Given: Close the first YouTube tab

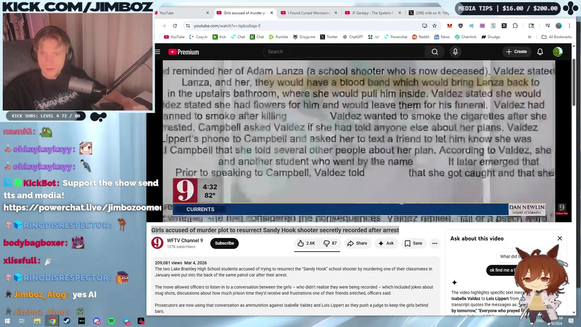Looking at the screenshot, I should pos(207,13).
